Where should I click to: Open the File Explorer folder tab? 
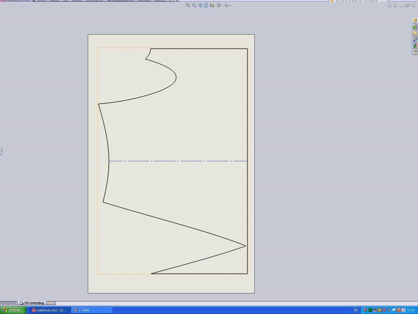415,33
